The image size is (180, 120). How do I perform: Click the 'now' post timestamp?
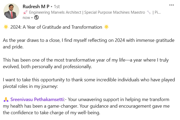[26, 18]
